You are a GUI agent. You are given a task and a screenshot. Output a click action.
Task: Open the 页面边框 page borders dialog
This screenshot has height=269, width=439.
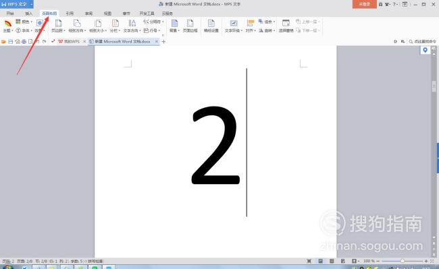(x=190, y=26)
